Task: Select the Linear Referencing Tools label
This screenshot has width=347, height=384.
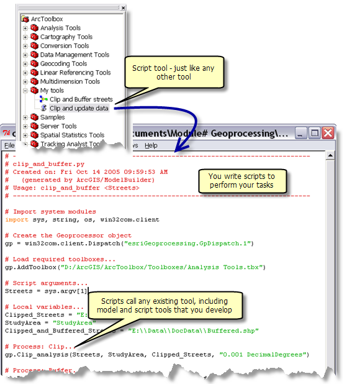Action: click(75, 73)
